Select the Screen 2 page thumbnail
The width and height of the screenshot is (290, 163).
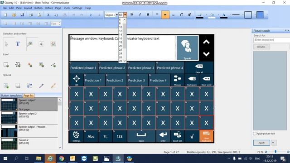(x=9, y=144)
